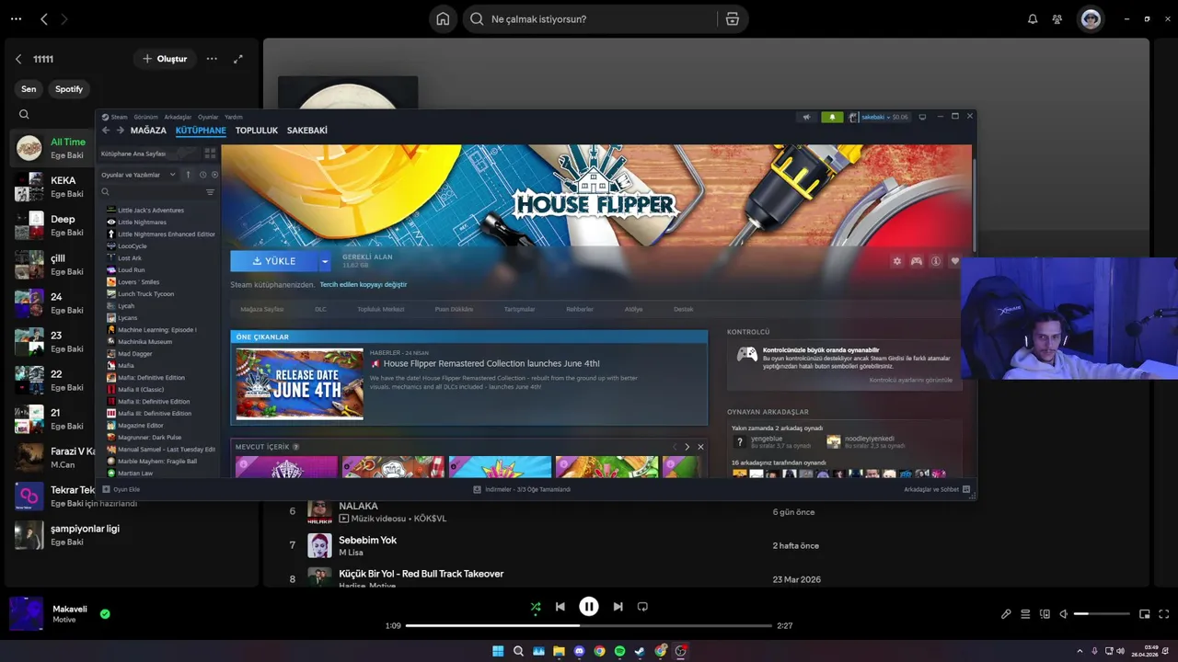The width and height of the screenshot is (1178, 662).
Task: Open Steam library filter options
Action: (210, 192)
